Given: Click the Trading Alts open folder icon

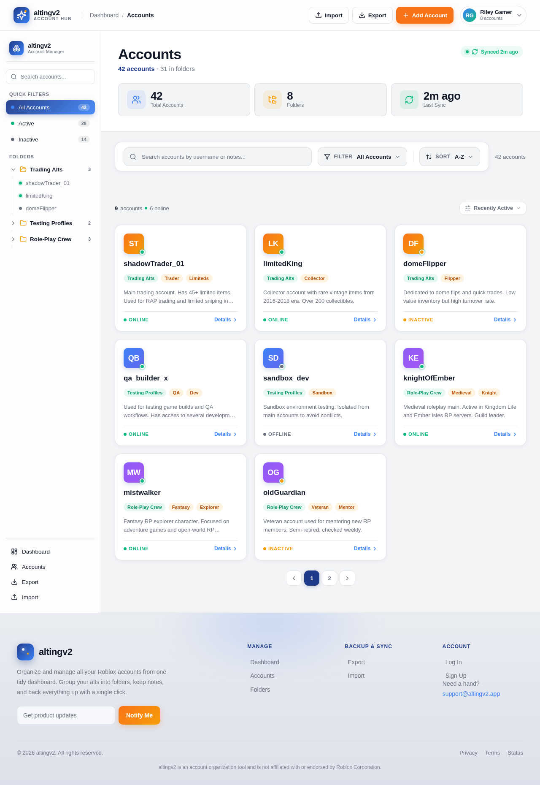Looking at the screenshot, I should [23, 169].
